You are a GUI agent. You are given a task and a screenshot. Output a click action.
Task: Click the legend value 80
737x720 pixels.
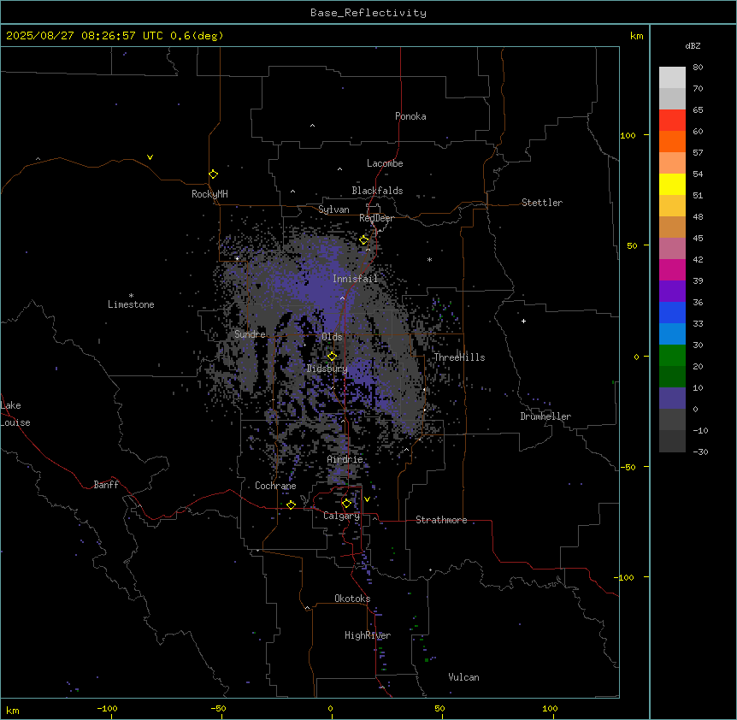point(698,68)
